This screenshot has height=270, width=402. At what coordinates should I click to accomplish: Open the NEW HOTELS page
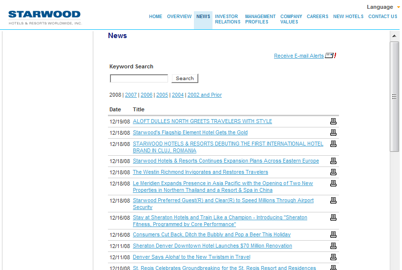pyautogui.click(x=348, y=17)
